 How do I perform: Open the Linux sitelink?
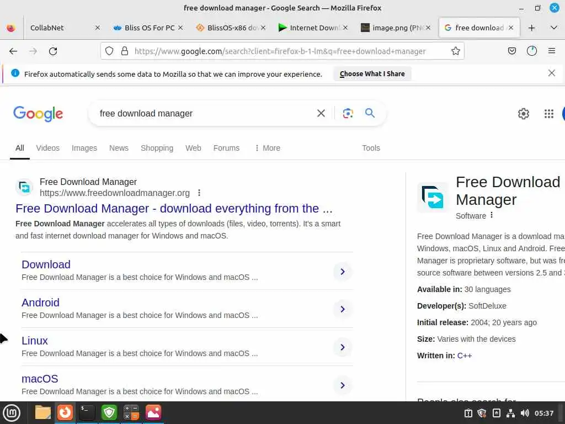point(35,341)
